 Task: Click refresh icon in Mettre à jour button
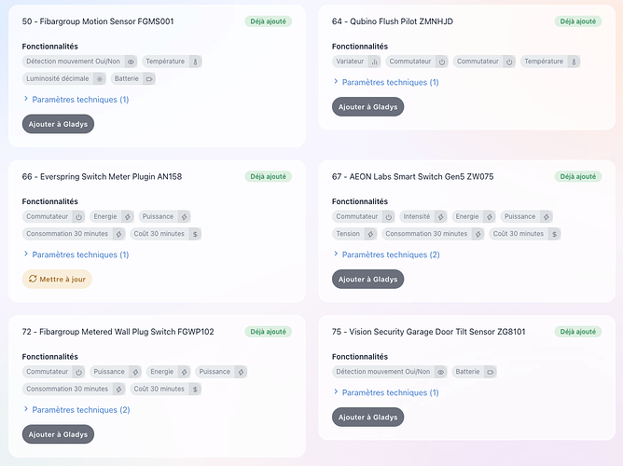tap(33, 279)
